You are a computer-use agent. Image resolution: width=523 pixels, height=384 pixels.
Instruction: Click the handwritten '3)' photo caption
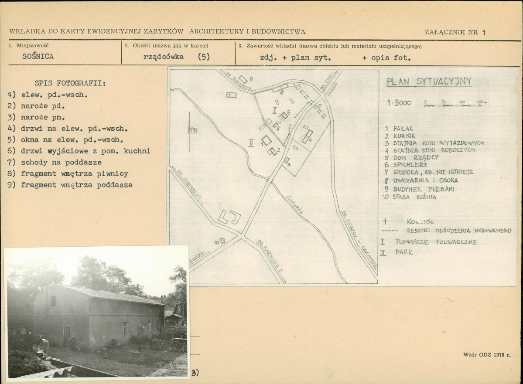tap(195, 373)
